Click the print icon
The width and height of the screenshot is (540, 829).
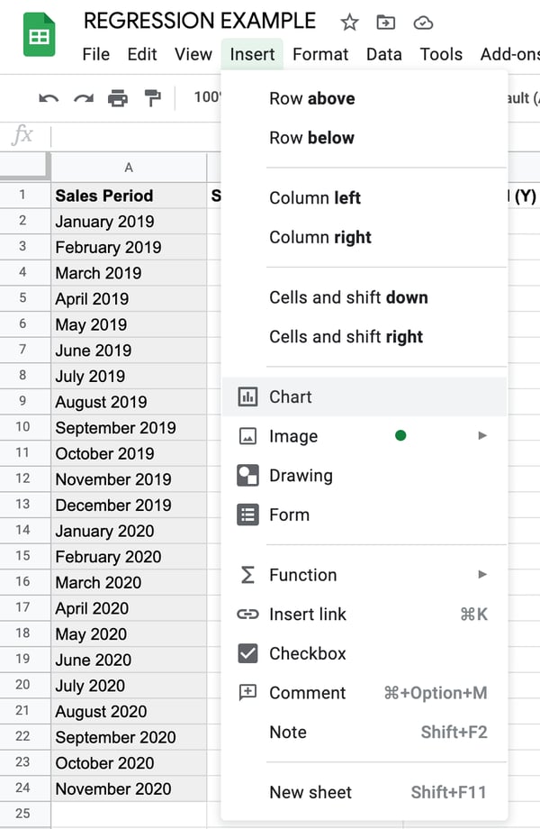coord(118,97)
